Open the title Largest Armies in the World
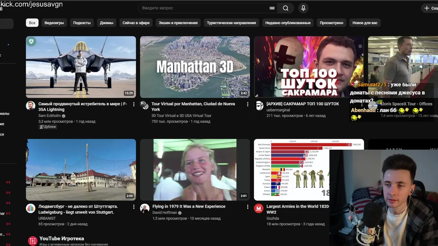The height and width of the screenshot is (246, 438). (x=298, y=209)
